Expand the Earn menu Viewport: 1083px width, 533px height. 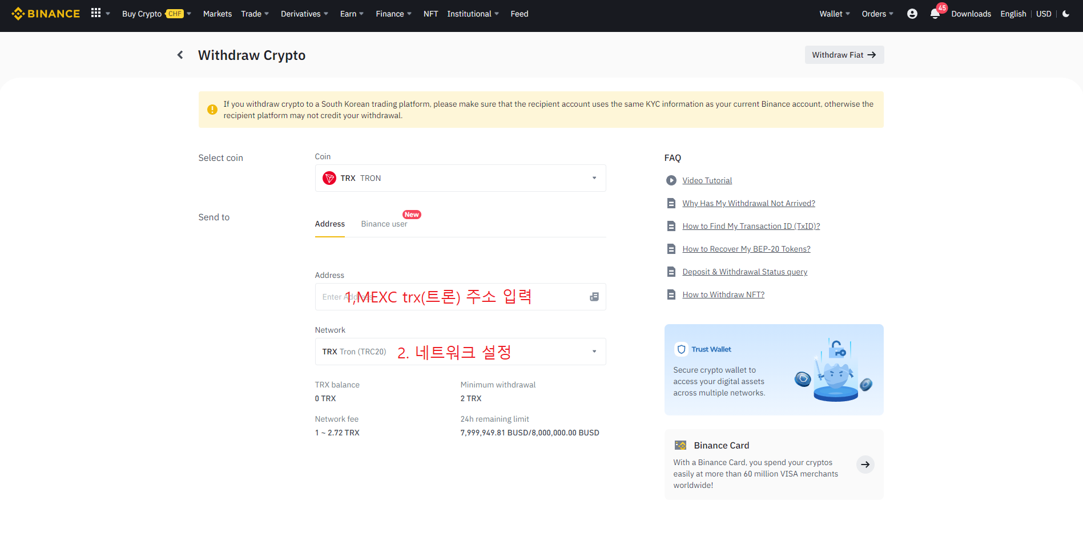tap(352, 14)
